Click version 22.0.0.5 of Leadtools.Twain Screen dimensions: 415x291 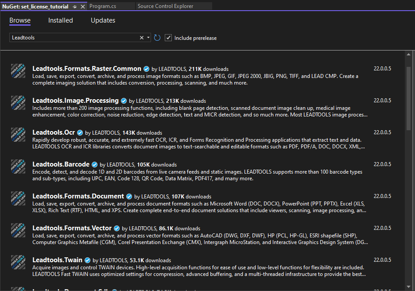[382, 260]
